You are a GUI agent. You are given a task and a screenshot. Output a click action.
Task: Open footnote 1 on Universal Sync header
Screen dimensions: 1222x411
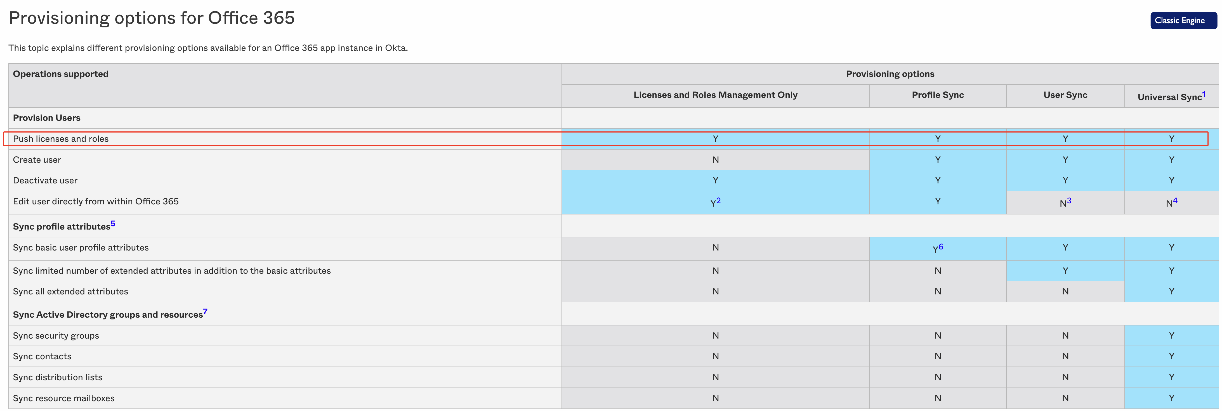point(1204,93)
